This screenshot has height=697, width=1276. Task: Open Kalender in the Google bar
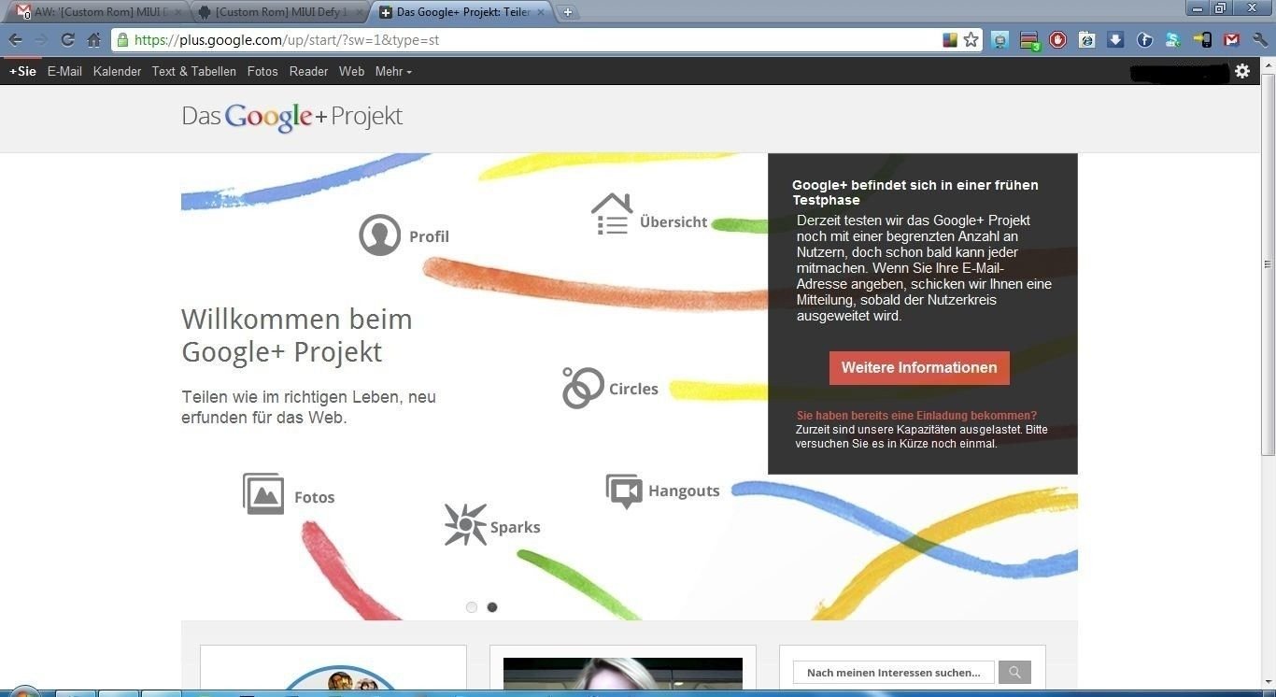(x=117, y=71)
